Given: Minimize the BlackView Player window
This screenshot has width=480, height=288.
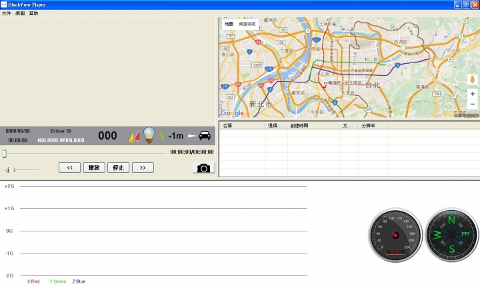Looking at the screenshot, I should coord(457,5).
